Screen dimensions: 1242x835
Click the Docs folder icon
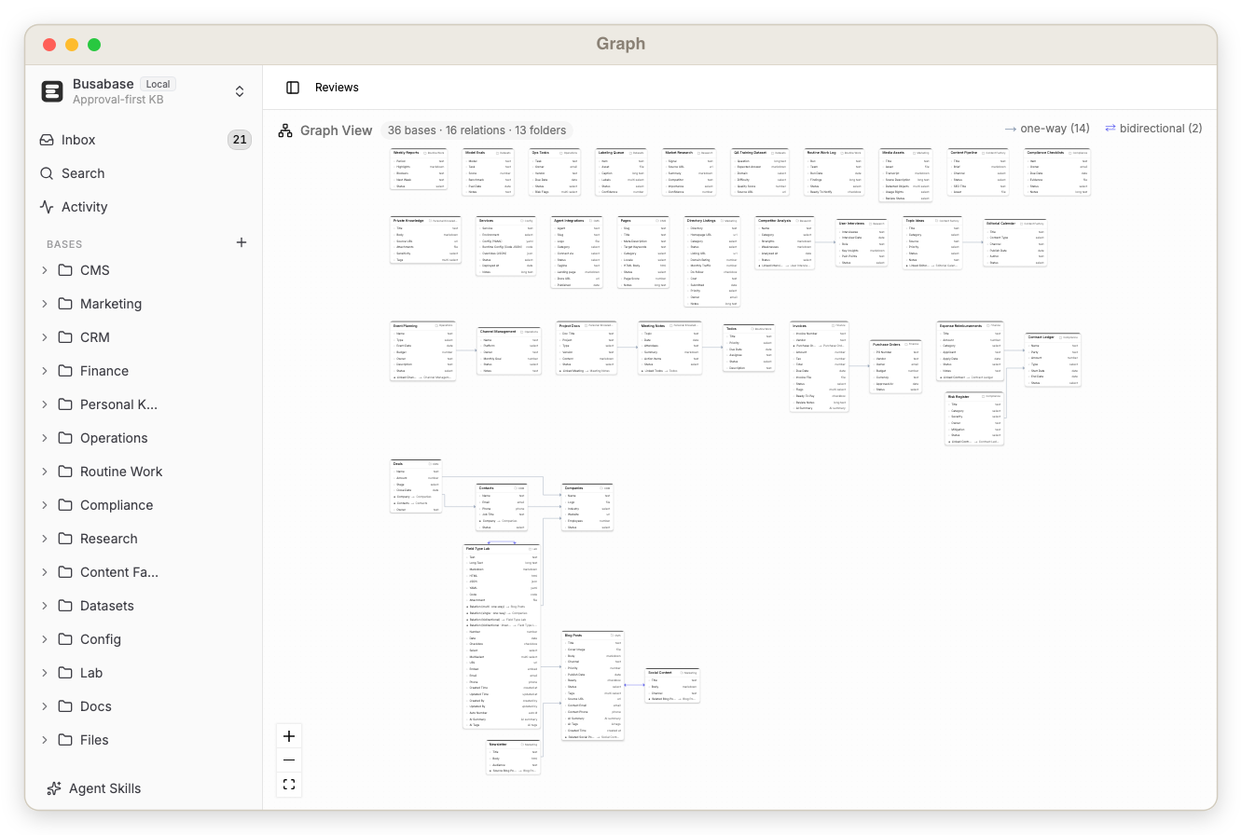[65, 706]
